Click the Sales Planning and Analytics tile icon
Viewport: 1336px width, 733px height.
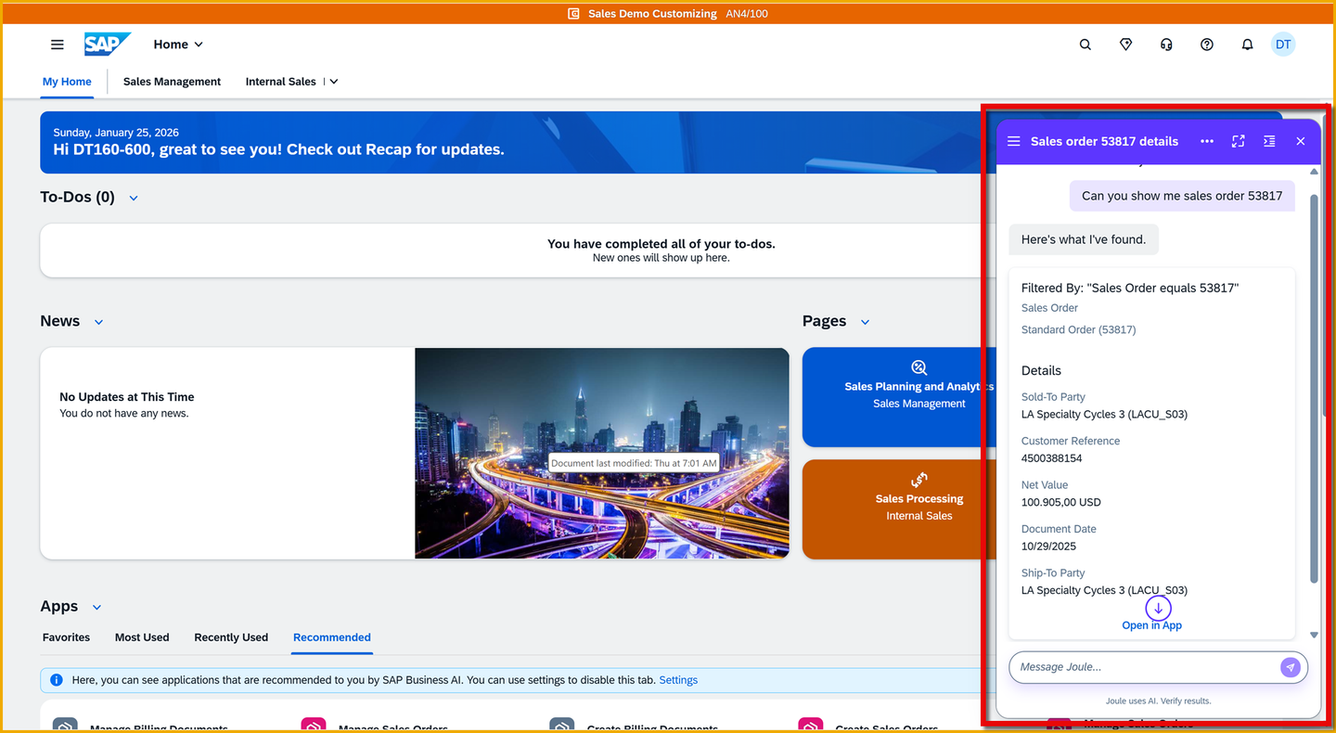click(919, 367)
